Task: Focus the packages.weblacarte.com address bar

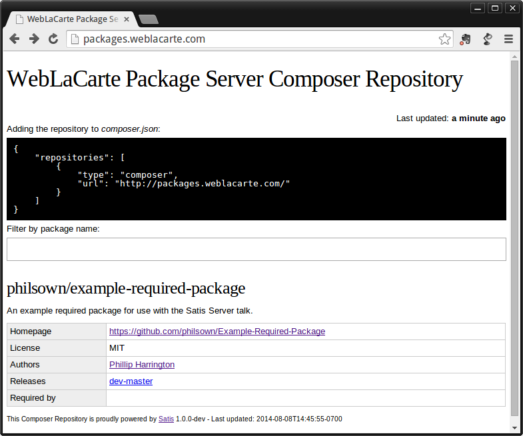Action: (259, 39)
